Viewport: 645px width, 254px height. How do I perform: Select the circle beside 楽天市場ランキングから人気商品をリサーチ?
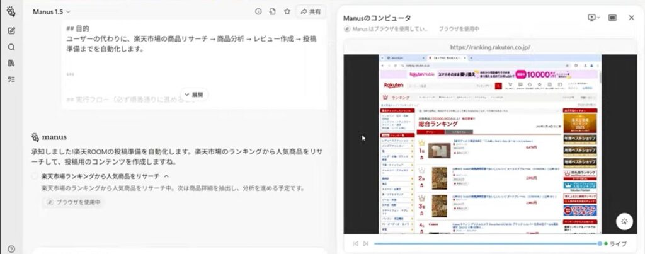pyautogui.click(x=35, y=176)
